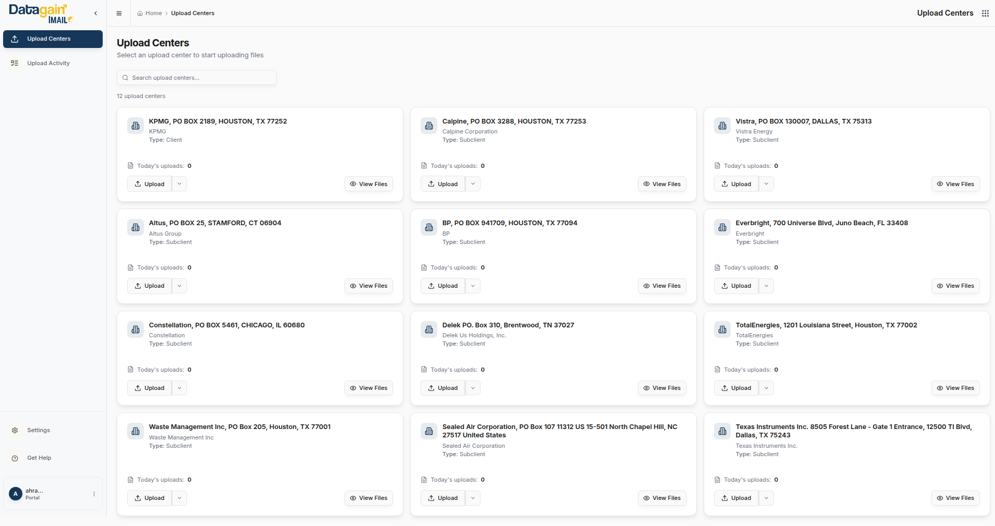Image resolution: width=995 pixels, height=526 pixels.
Task: View Files for Calpine upload center
Action: (662, 184)
